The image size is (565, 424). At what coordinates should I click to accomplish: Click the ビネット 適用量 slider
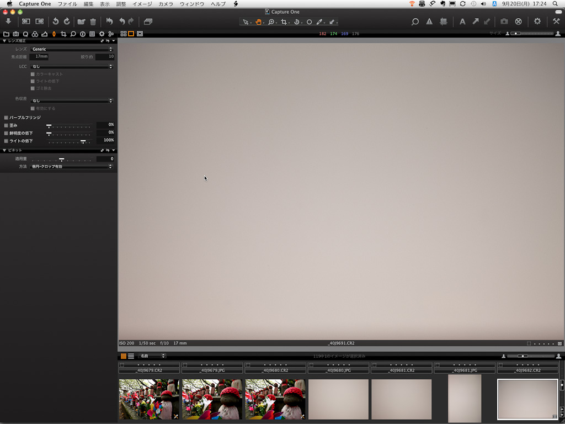tap(61, 159)
